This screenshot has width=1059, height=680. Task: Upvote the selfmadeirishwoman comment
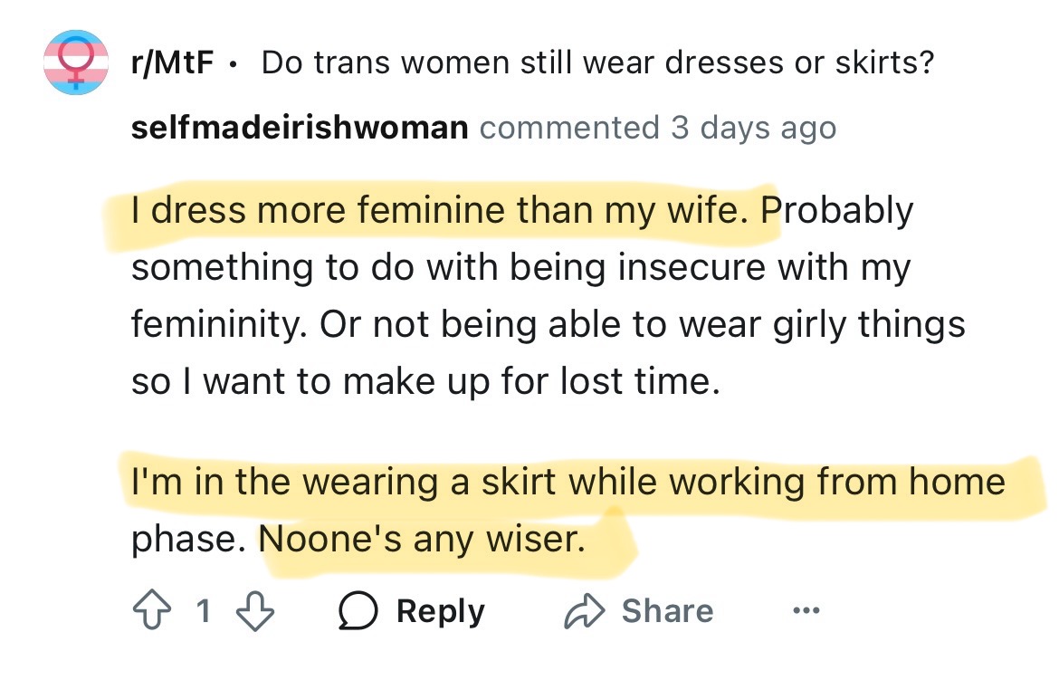coord(151,610)
